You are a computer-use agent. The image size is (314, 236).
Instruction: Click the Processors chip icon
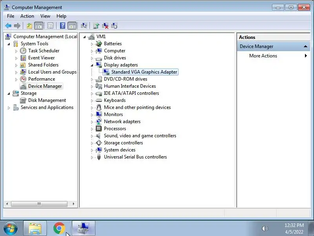[99, 129]
